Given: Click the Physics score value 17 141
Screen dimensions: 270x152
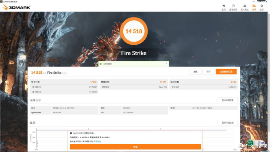Looking at the screenshot, I should pyautogui.click(x=163, y=82).
